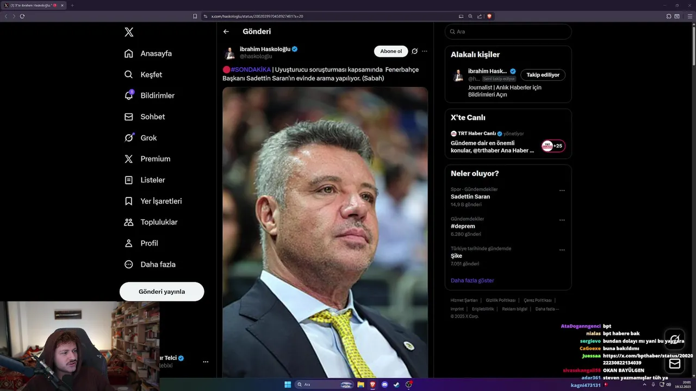This screenshot has width=696, height=391.
Task: Bookmark this page in address bar
Action: point(195,16)
